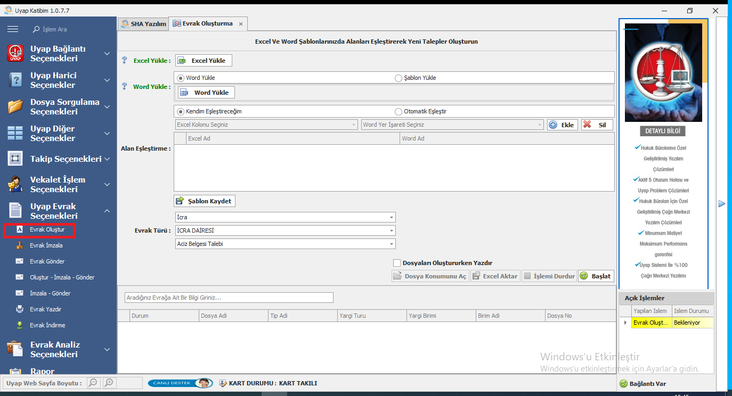Click the DETAYLI BİLGİ button in ad panel
Image resolution: width=732 pixels, height=396 pixels.
click(663, 131)
